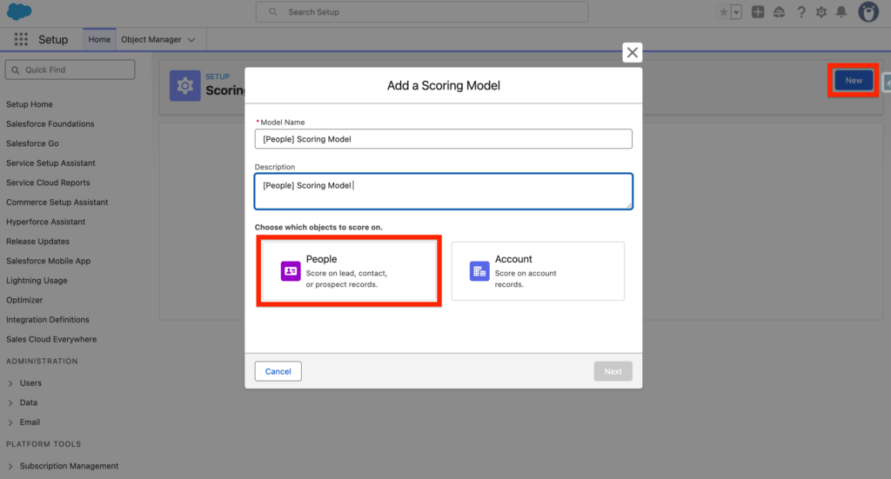Click into the Model Name field
Image resolution: width=891 pixels, height=479 pixels.
pyautogui.click(x=443, y=139)
